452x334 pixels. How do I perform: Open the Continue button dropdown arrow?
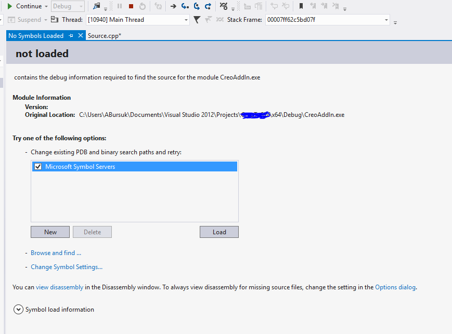coord(46,6)
